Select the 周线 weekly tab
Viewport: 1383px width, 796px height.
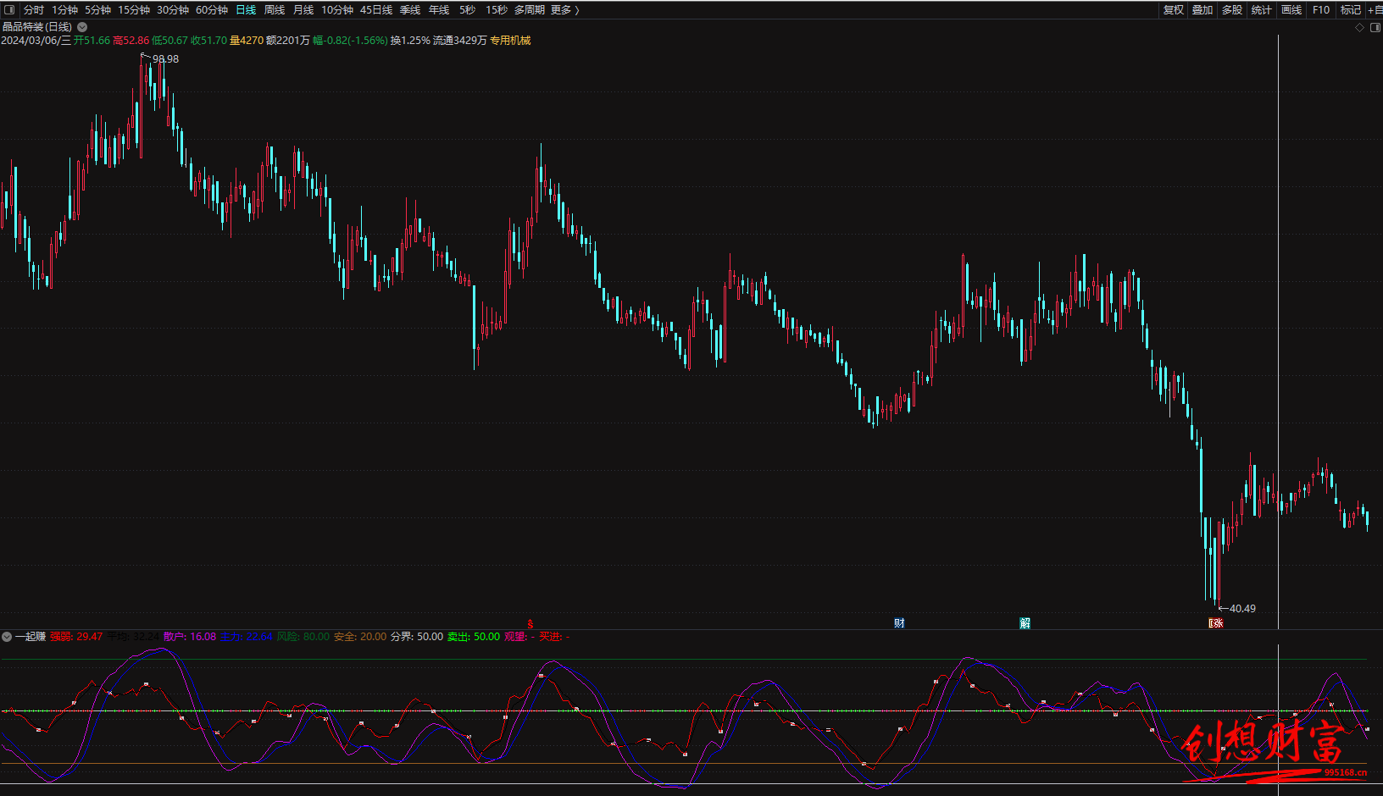(275, 10)
